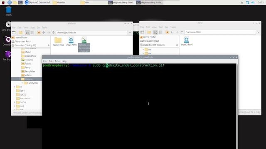Expand the lib folder tree node
Screen dimensions: 266x149
[x=15, y=87]
